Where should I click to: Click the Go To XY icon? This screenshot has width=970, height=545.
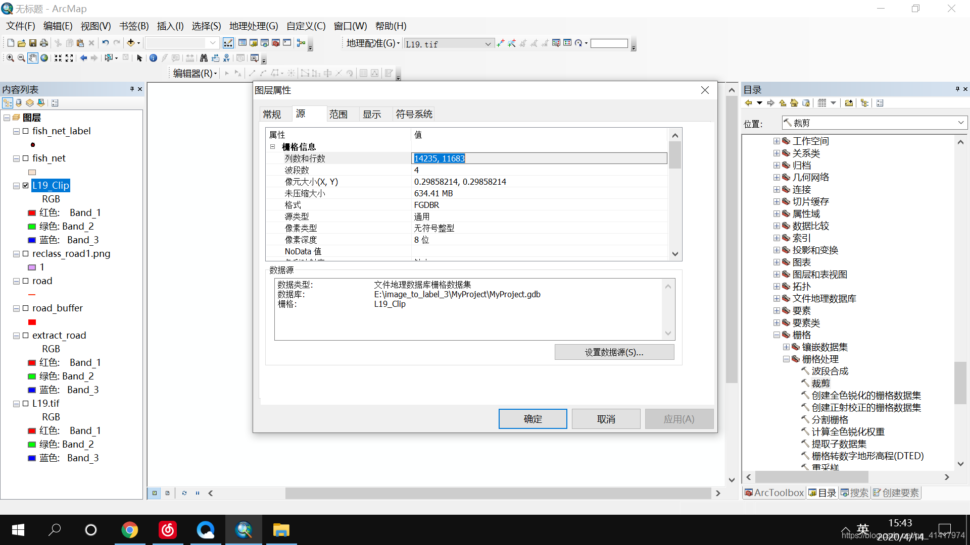(x=226, y=58)
